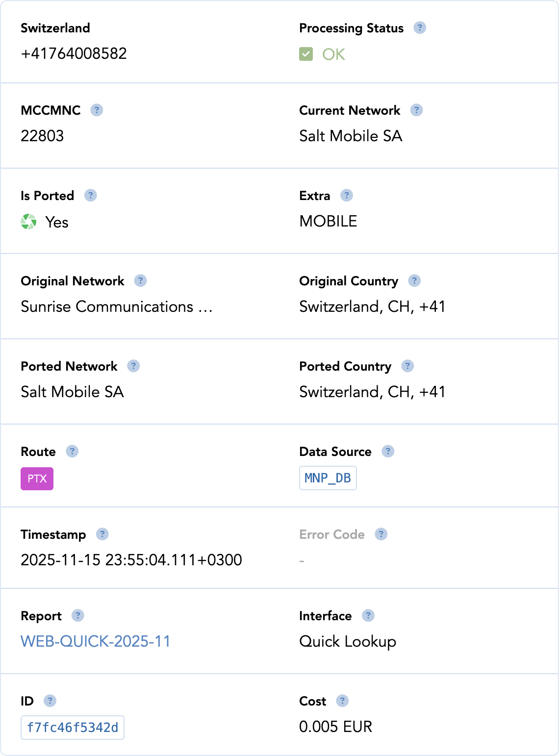Open help for Processing Status
The width and height of the screenshot is (559, 756).
click(419, 28)
